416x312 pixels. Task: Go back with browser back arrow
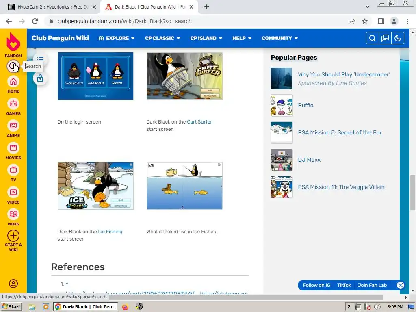coord(9,21)
